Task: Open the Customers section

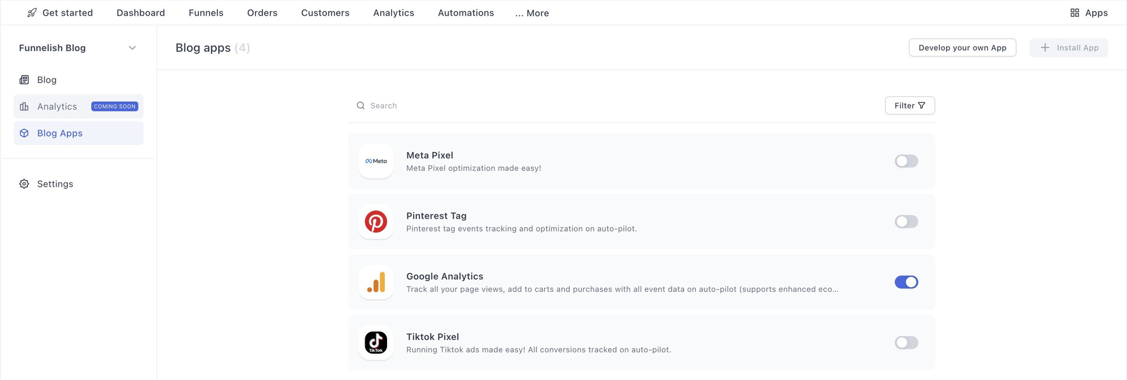Action: click(325, 12)
